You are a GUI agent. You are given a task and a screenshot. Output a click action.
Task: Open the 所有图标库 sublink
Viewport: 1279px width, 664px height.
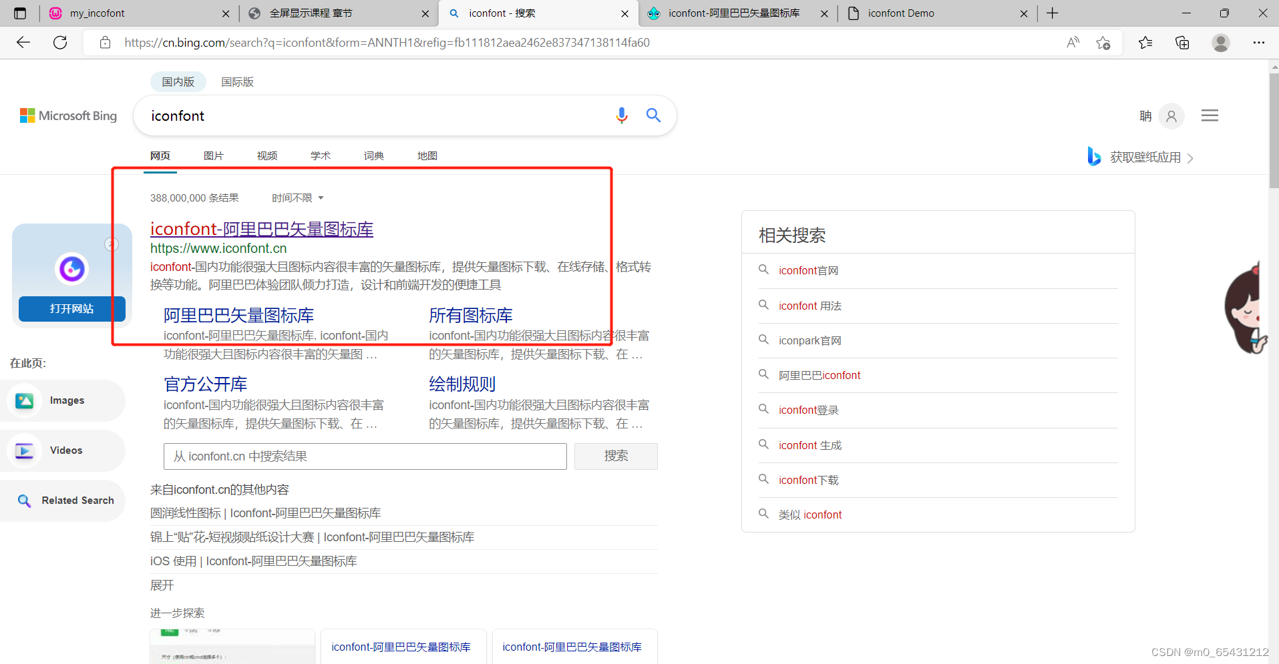471,315
